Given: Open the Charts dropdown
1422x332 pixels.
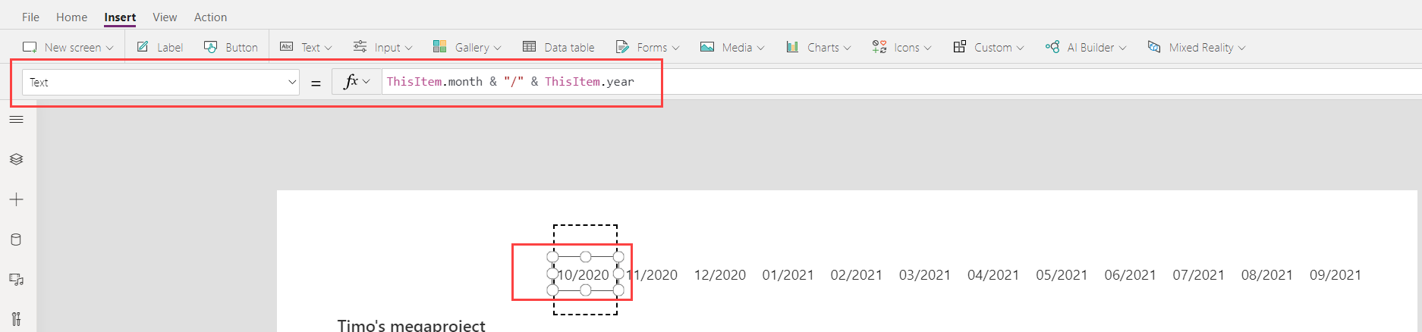Looking at the screenshot, I should pos(819,47).
